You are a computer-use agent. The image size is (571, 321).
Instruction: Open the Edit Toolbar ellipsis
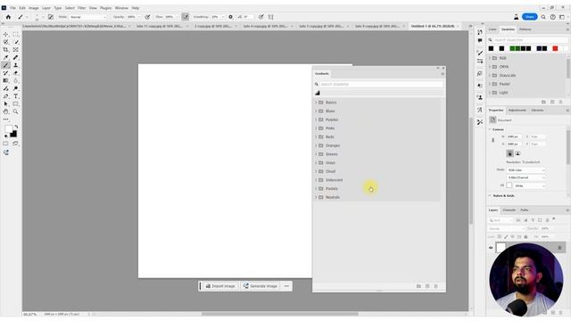pos(6,119)
